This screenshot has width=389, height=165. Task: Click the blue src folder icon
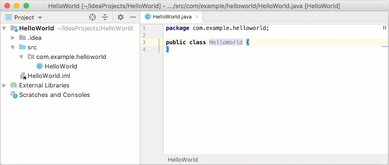23,47
